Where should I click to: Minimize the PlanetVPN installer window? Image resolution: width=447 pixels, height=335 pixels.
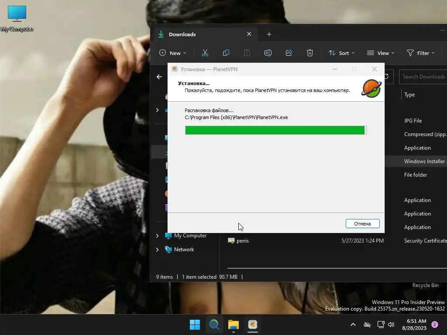pos(335,69)
